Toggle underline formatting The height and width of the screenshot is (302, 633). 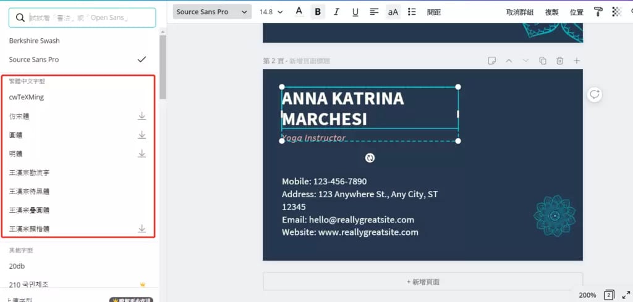[355, 12]
